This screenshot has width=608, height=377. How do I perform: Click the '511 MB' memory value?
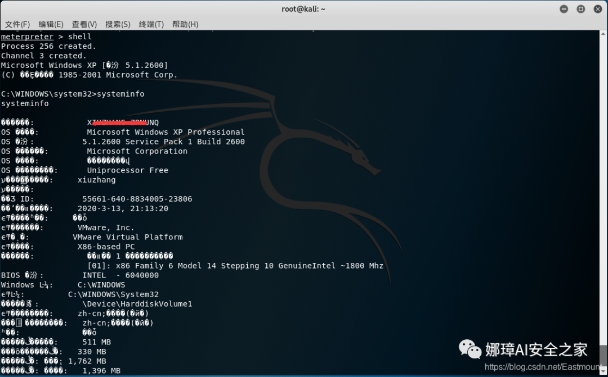tap(97, 342)
